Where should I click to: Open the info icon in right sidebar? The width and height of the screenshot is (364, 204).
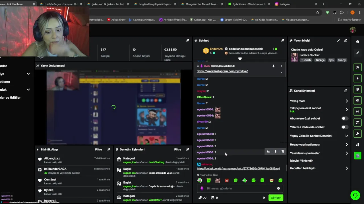pyautogui.click(x=357, y=42)
